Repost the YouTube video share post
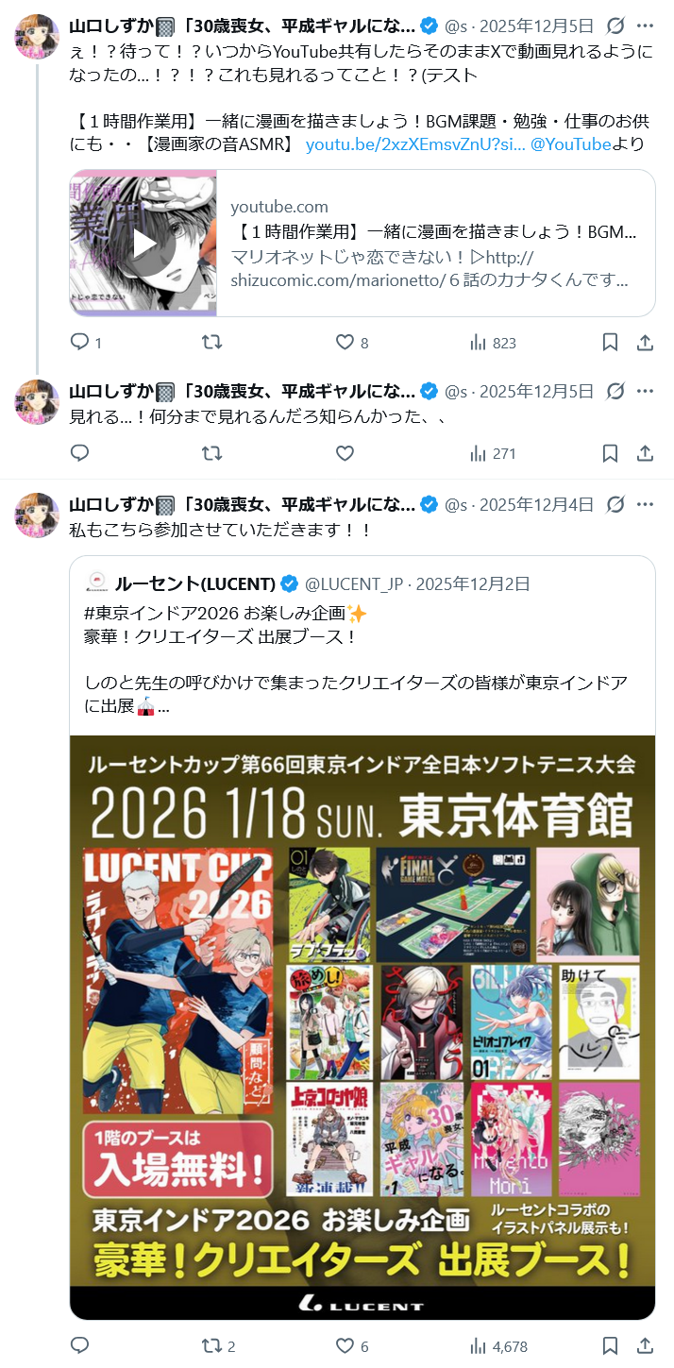This screenshot has height=1368, width=674. (x=212, y=342)
